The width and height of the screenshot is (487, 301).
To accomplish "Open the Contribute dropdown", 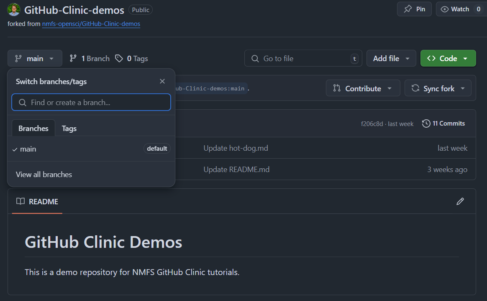I will (x=363, y=88).
